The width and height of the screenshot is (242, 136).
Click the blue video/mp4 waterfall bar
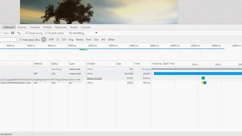point(198,74)
